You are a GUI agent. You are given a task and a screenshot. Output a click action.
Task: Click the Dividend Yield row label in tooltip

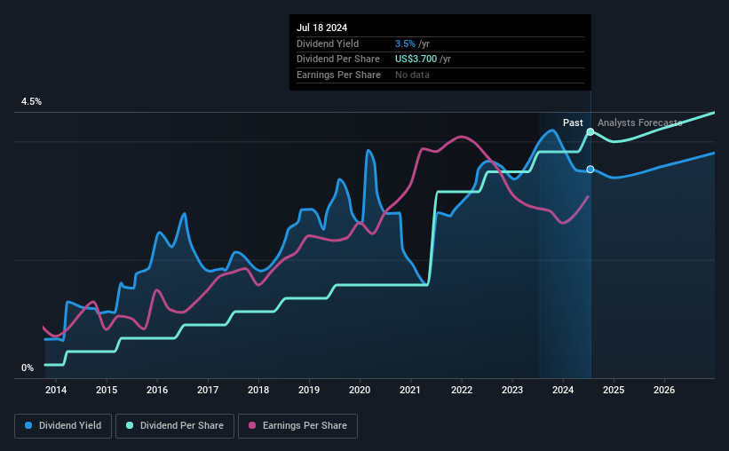pos(328,44)
